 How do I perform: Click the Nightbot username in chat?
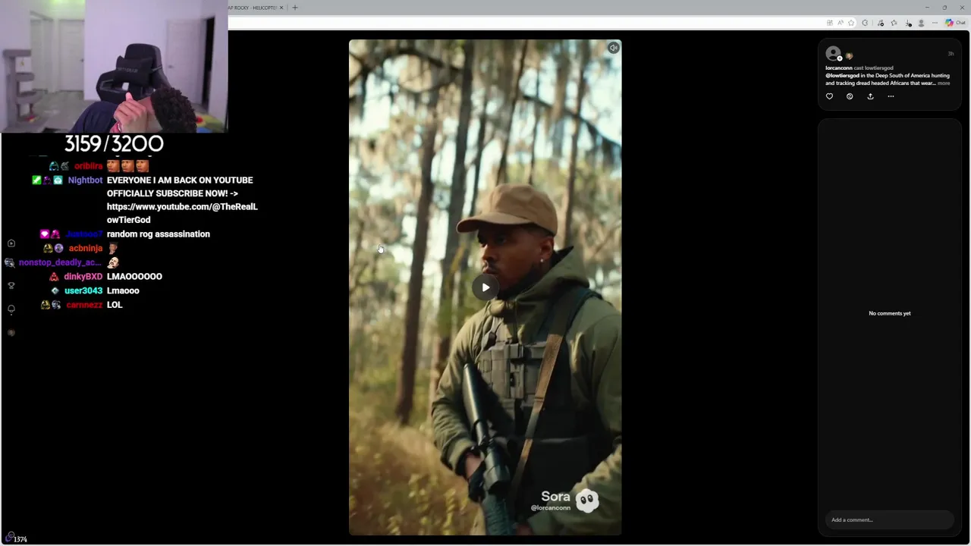tap(85, 180)
